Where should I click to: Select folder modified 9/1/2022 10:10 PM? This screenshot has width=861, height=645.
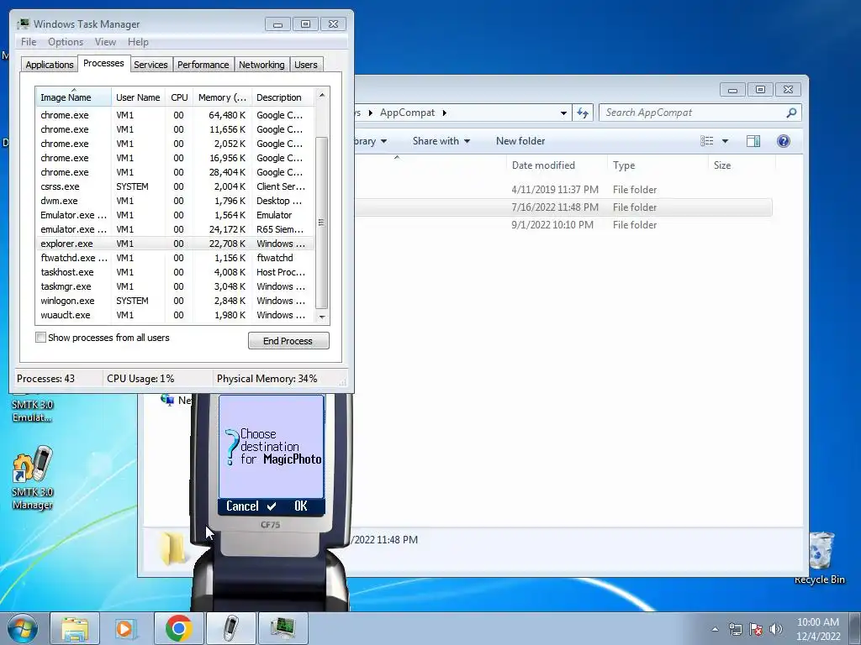click(x=563, y=225)
